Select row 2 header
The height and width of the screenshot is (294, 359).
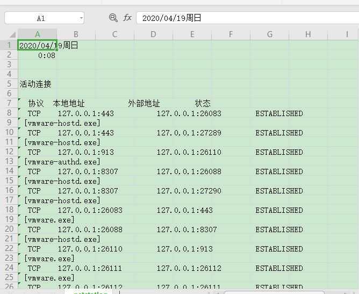tap(9, 55)
